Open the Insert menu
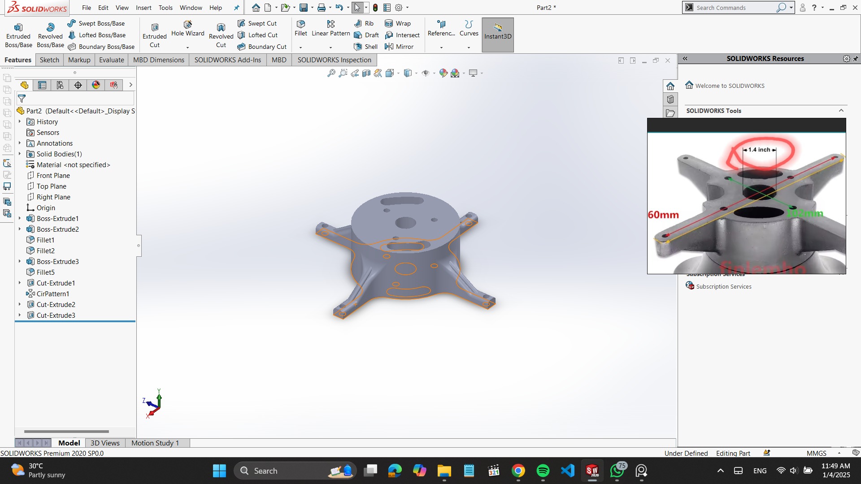Screen dimensions: 861x484 click(143, 8)
